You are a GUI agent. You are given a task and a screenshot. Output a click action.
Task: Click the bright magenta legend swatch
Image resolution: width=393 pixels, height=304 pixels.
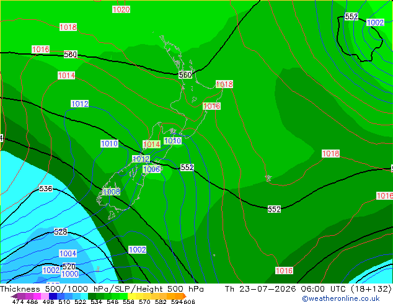tap(37, 296)
